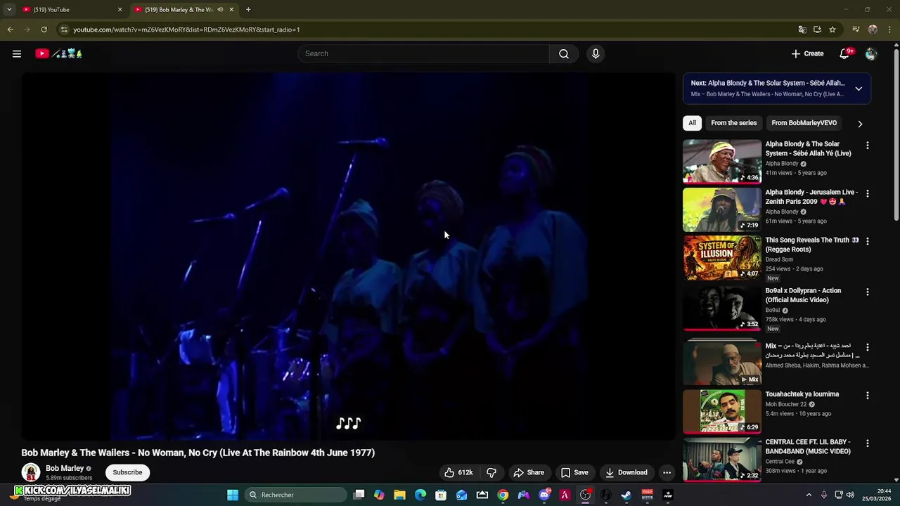Open the YouTube account avatar menu
The width and height of the screenshot is (900, 506).
click(871, 53)
